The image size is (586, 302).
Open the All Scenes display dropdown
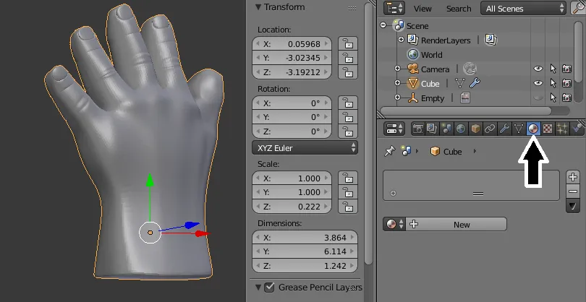point(523,9)
